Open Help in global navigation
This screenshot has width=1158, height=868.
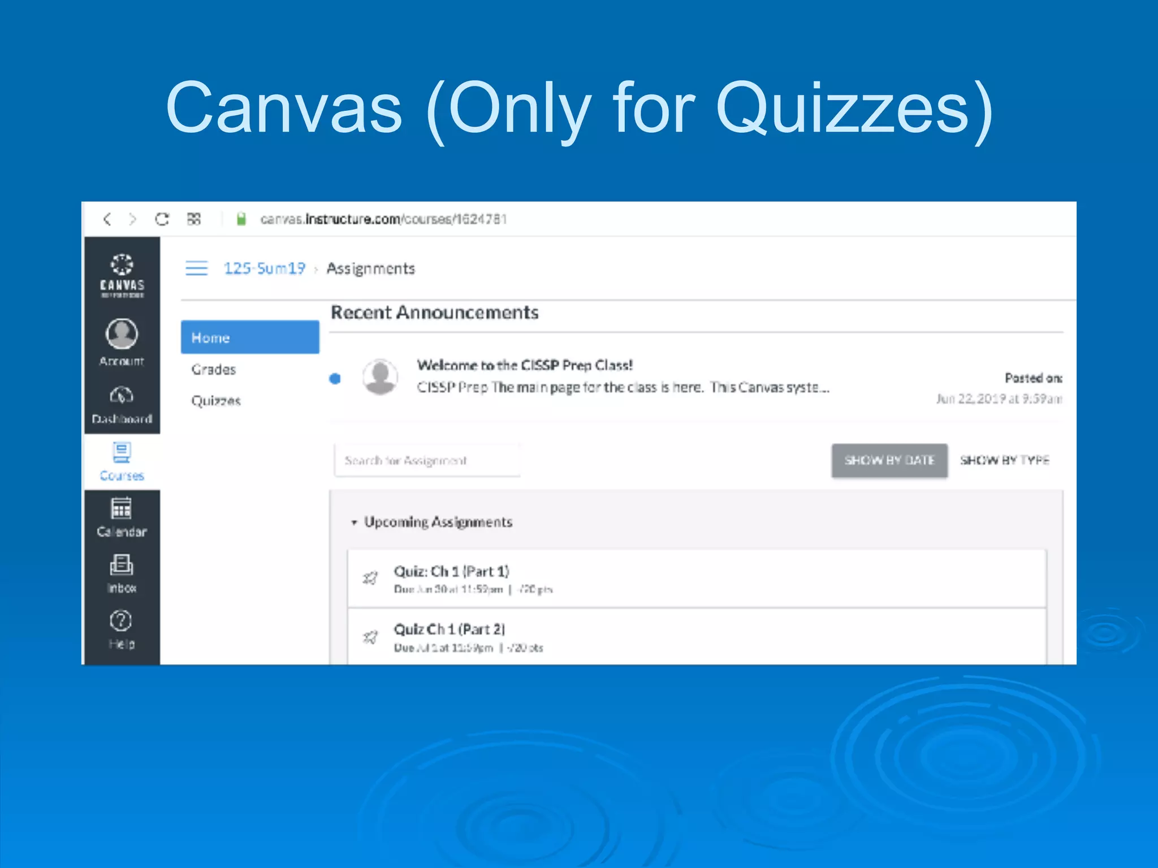pyautogui.click(x=122, y=630)
